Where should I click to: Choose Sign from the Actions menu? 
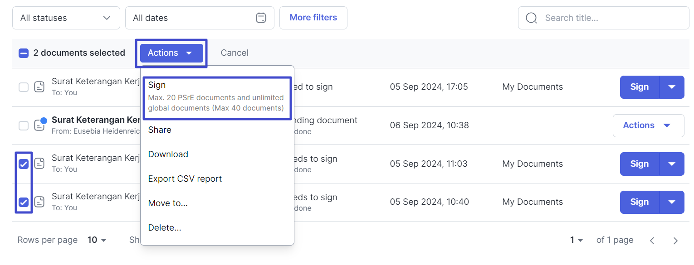point(217,97)
